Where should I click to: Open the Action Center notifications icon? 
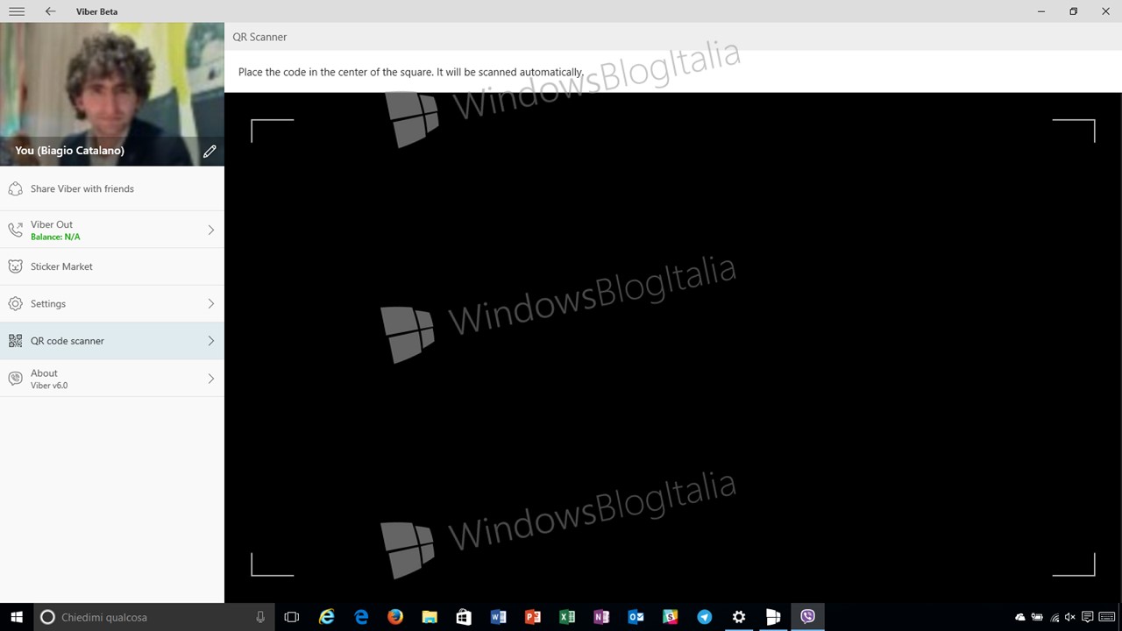(1087, 617)
